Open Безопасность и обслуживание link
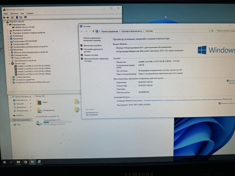Screen dimensions: 235x176 click(x=92, y=114)
